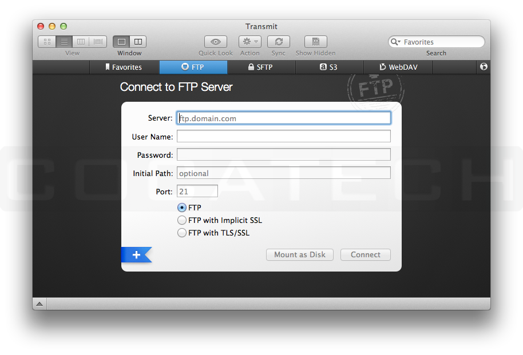
Task: Enable the dual-pane window layout
Action: (x=137, y=41)
